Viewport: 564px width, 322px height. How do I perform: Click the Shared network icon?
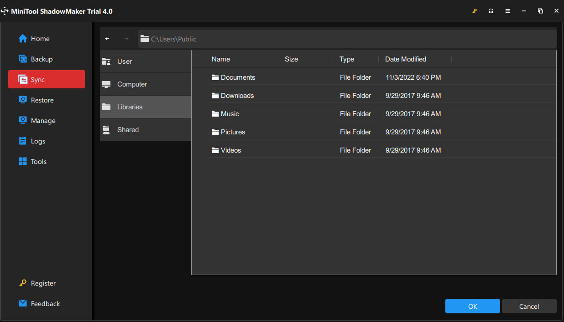point(106,130)
